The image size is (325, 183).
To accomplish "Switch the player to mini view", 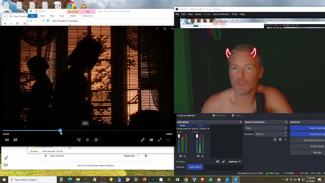I will tap(151, 140).
